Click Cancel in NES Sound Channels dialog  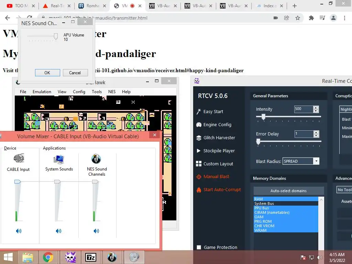pos(75,73)
